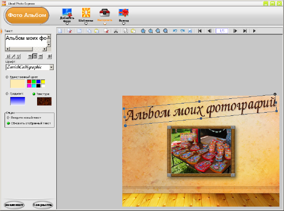
Task: Go to the previous album page
Action: pyautogui.click(x=209, y=31)
